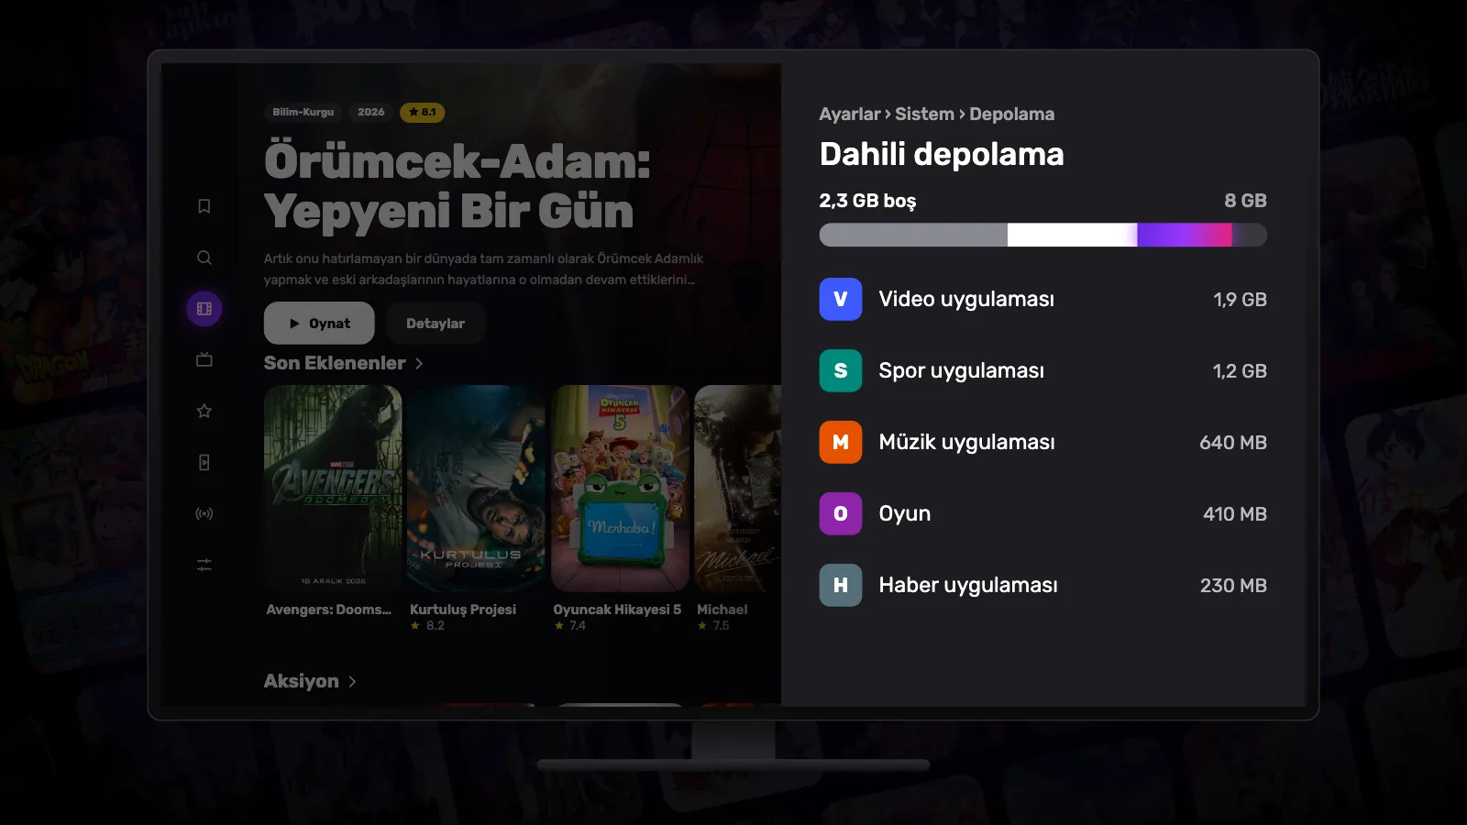The width and height of the screenshot is (1467, 825).
Task: Click the Müzik uygulaması 640 MB value
Action: tap(1233, 442)
